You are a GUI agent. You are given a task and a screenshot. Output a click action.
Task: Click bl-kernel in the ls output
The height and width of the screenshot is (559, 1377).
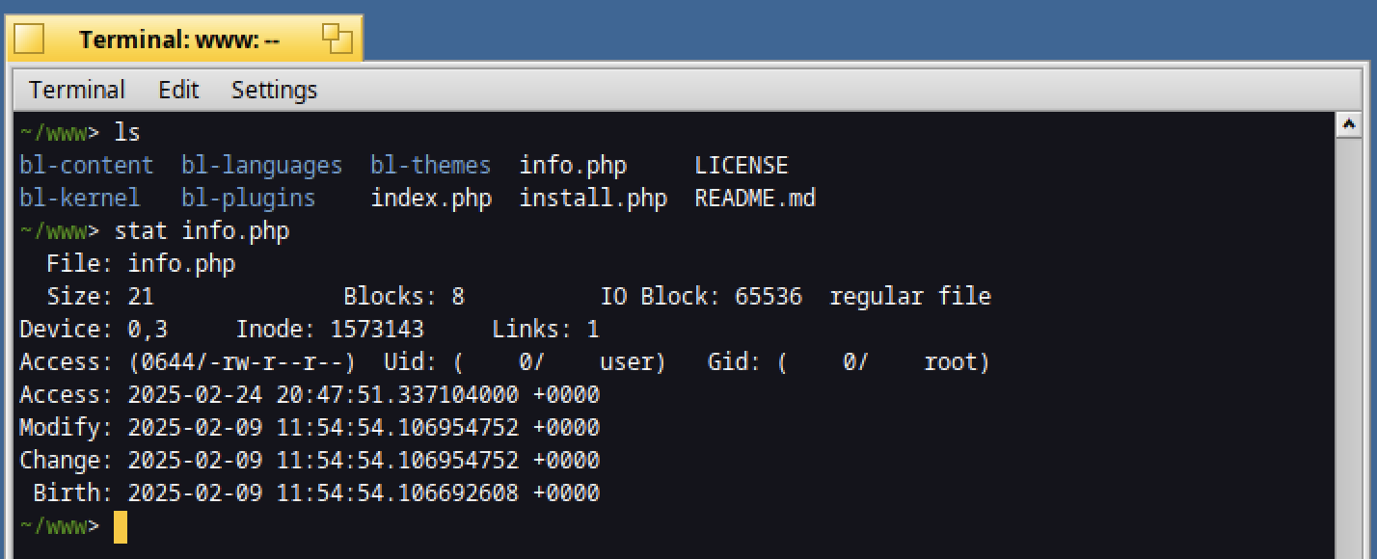pos(80,199)
